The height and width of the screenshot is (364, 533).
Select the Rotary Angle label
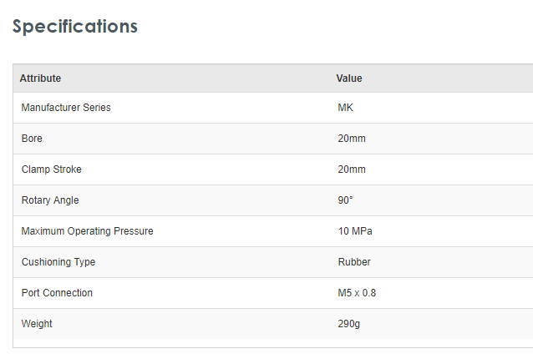(50, 200)
